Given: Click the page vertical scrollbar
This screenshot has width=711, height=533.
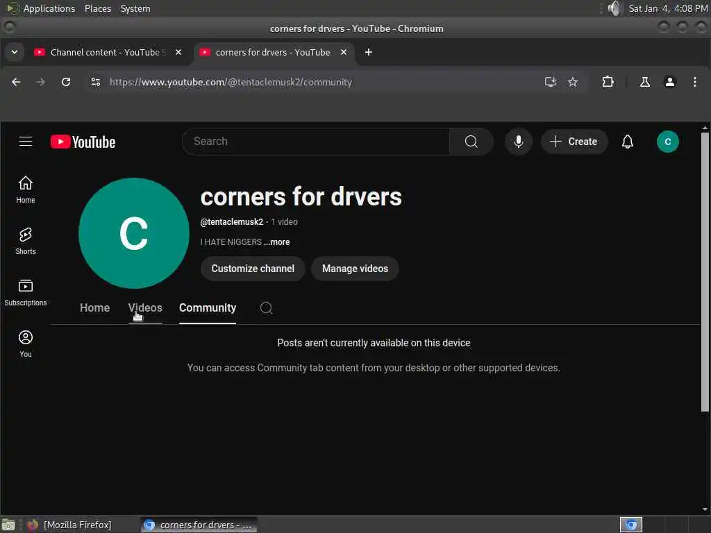Looking at the screenshot, I should tap(705, 272).
